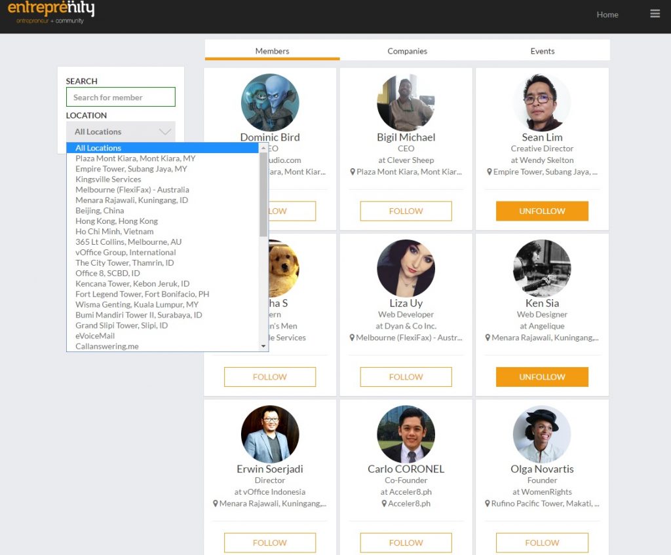
Task: Switch to the Events tab
Action: pos(542,51)
